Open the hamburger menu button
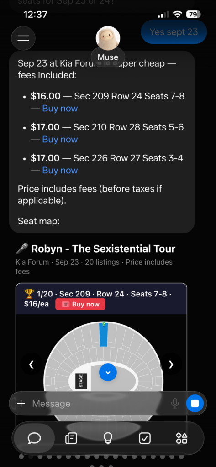The image size is (216, 467). 23,38
